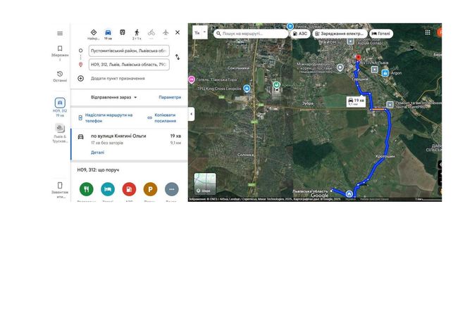
Task: Show more nearby categories with ellipsis icon
Action: coord(172,189)
